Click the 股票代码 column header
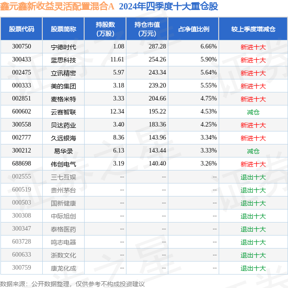Screen dimensions: 288x288 (22, 29)
